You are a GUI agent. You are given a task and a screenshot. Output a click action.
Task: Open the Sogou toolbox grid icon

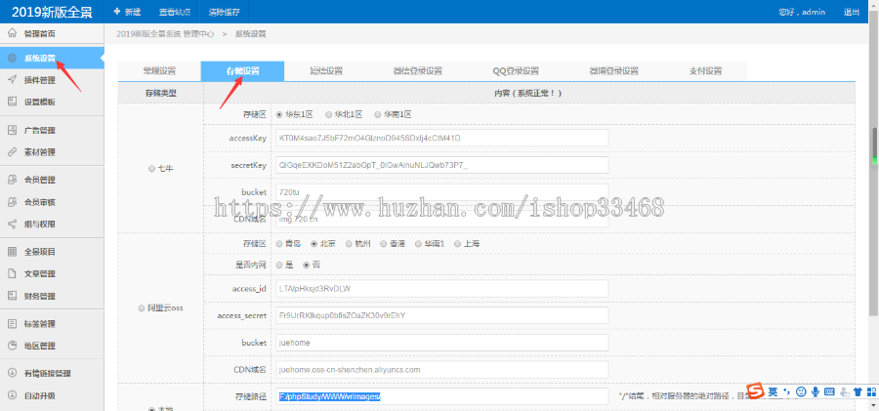click(872, 391)
